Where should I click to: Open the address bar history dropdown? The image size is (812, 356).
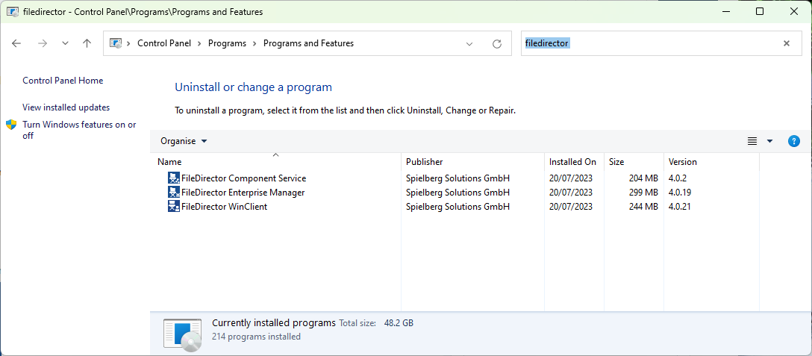[469, 44]
